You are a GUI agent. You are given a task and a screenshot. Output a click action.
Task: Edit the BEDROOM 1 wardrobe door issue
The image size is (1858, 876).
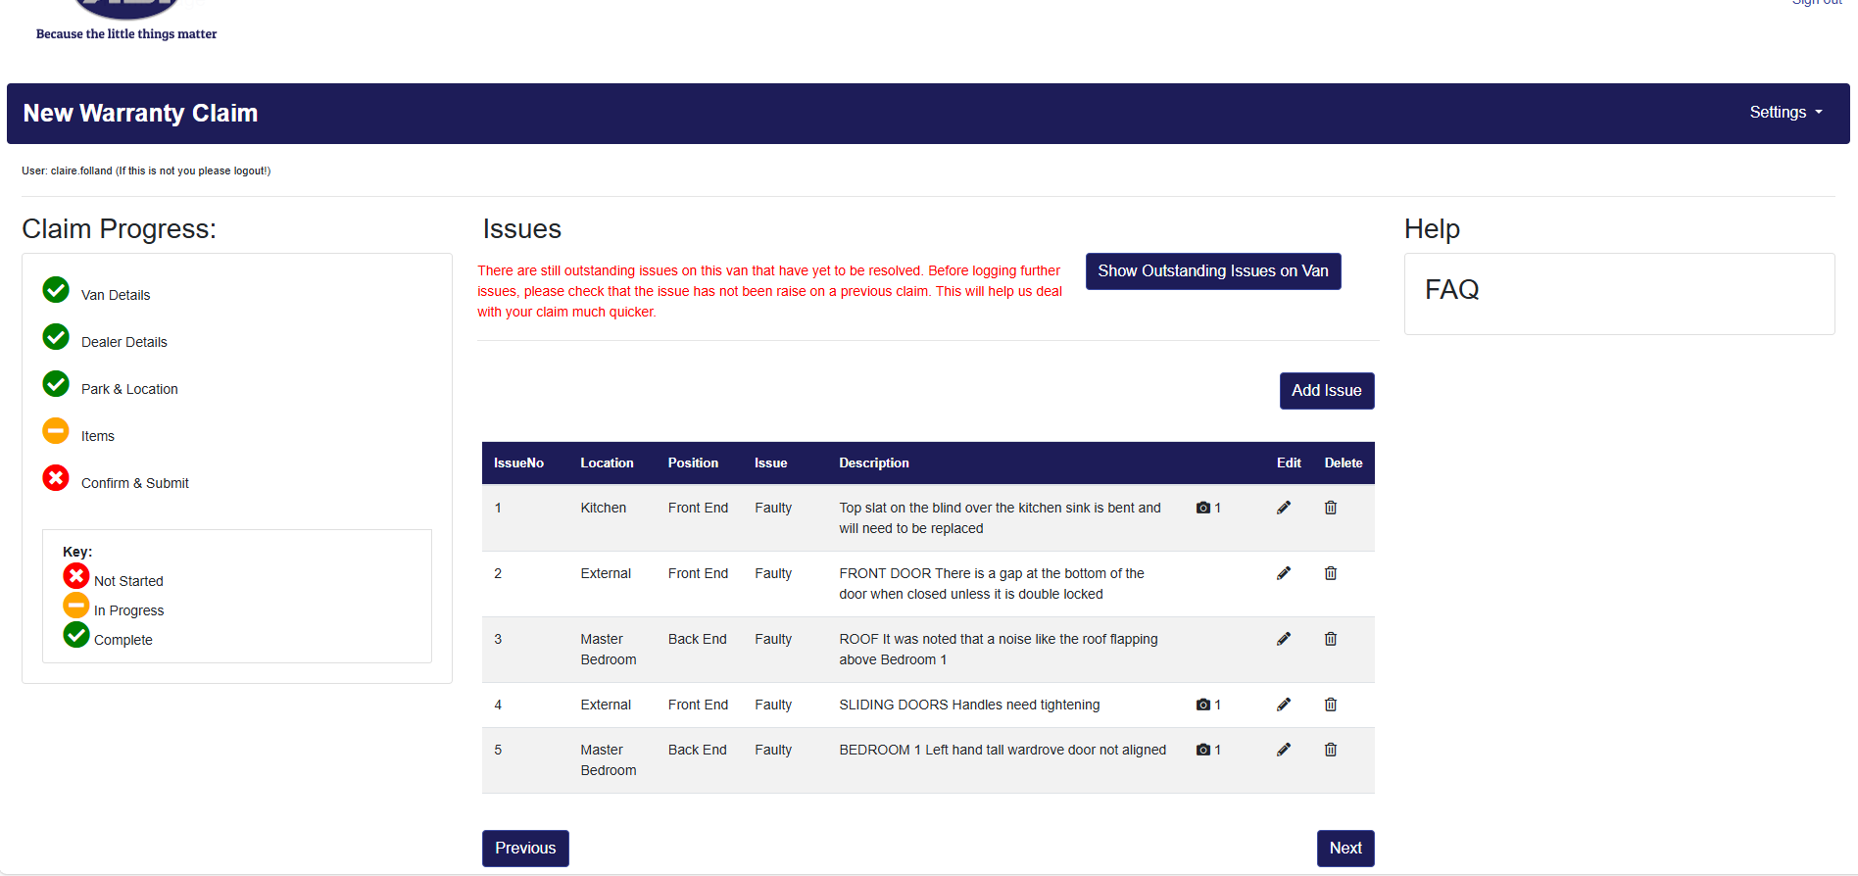[x=1283, y=750]
